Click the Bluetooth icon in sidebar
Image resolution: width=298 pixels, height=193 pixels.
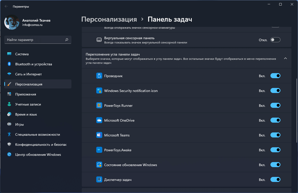point(9,64)
